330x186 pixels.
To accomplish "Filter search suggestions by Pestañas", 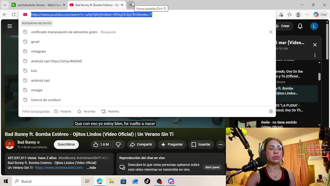I will pyautogui.click(x=110, y=111).
